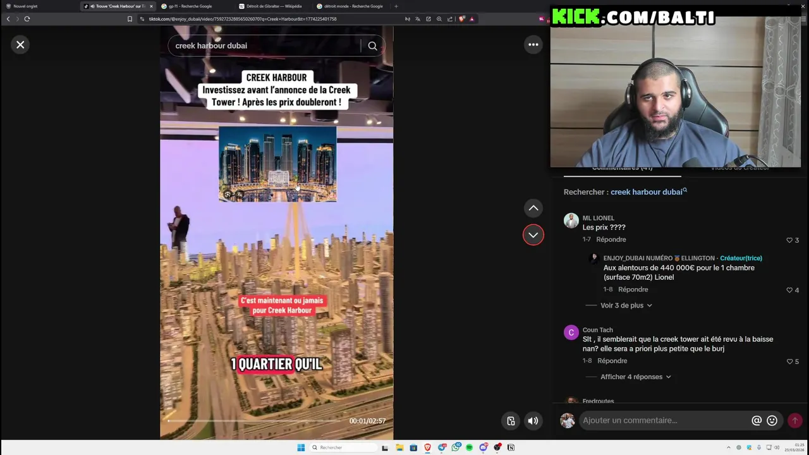Open the three-dot more options menu

[533, 44]
